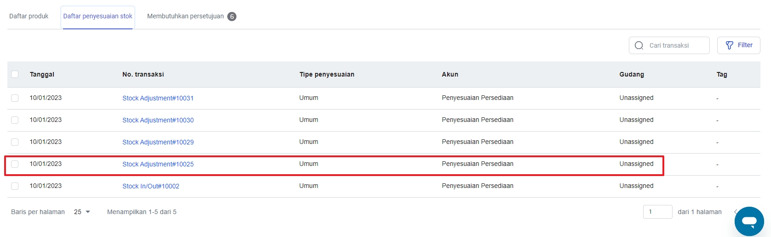Tick the Stock In/Out#10002 row checkbox
The width and height of the screenshot is (771, 237).
pyautogui.click(x=15, y=186)
